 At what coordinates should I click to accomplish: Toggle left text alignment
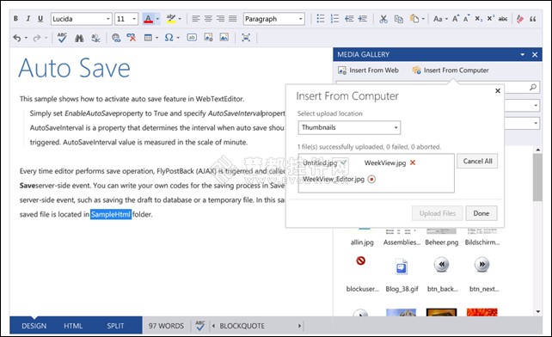pos(196,19)
